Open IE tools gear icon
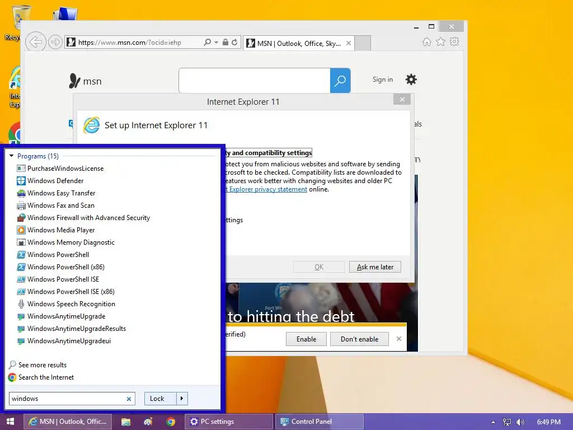Image resolution: width=573 pixels, height=430 pixels. (x=454, y=41)
